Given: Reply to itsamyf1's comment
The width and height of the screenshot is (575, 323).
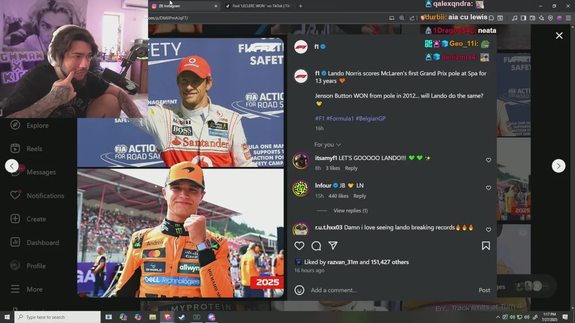Looking at the screenshot, I should point(351,168).
